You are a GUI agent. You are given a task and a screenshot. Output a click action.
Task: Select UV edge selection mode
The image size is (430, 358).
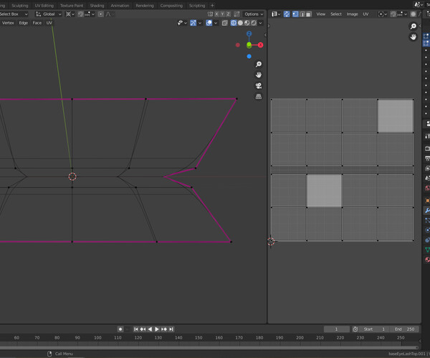pyautogui.click(x=302, y=14)
